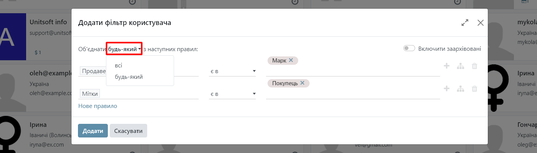Open the будь-який match dropdown
This screenshot has height=153, width=537.
click(x=125, y=49)
